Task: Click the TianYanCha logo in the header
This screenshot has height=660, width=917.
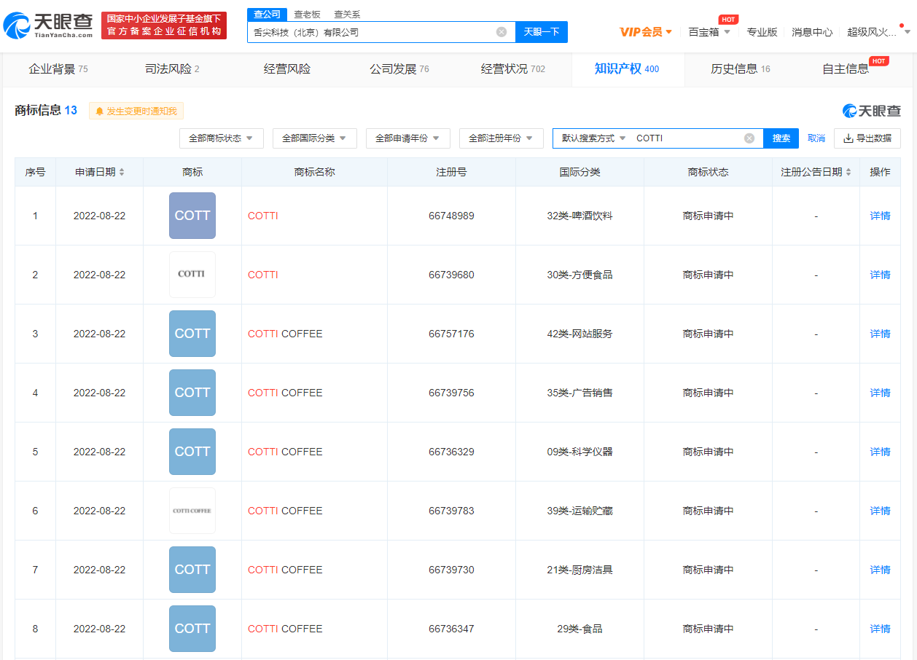Action: point(48,25)
